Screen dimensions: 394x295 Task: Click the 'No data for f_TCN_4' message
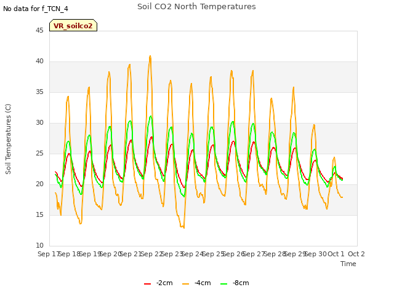[x=36, y=9]
